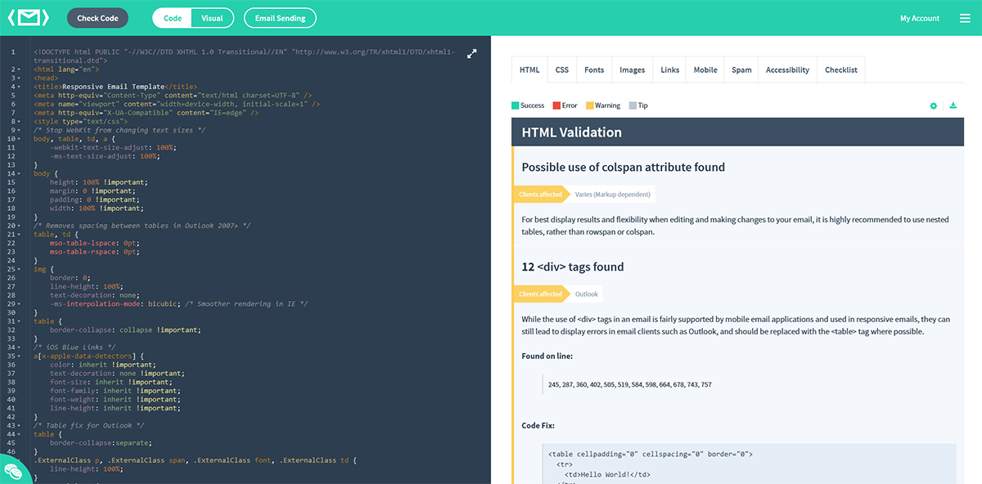This screenshot has height=484, width=982.
Task: Collapse the head tag on line 3
Action: [x=19, y=78]
